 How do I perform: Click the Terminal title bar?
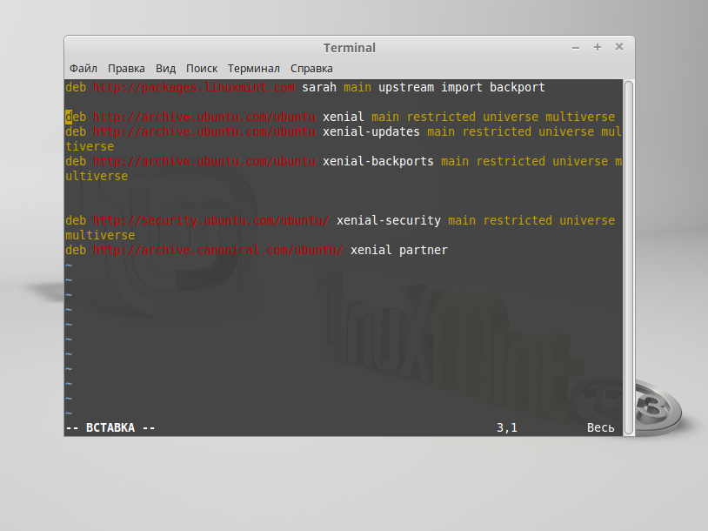tap(349, 48)
